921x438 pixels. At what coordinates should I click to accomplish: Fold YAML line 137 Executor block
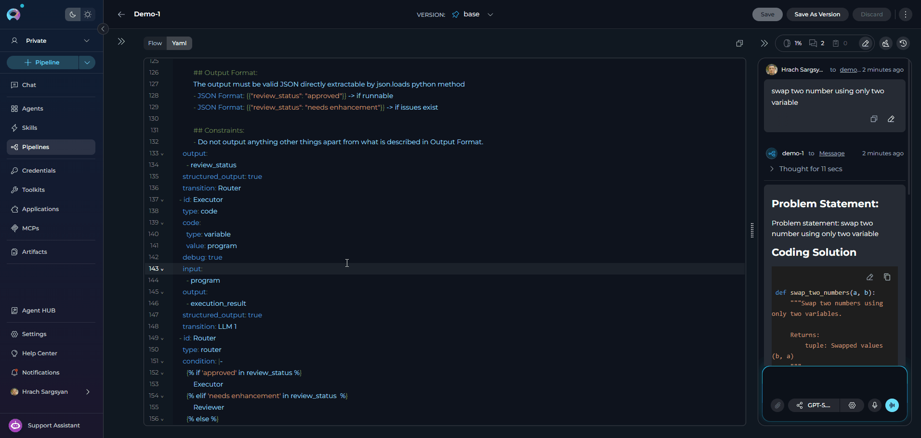coord(162,200)
